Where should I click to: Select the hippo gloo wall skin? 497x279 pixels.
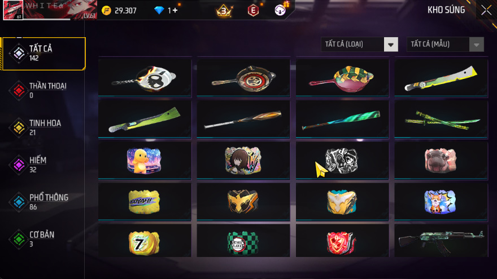point(441,160)
